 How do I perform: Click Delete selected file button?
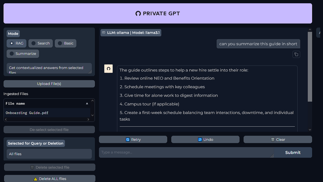click(x=50, y=167)
